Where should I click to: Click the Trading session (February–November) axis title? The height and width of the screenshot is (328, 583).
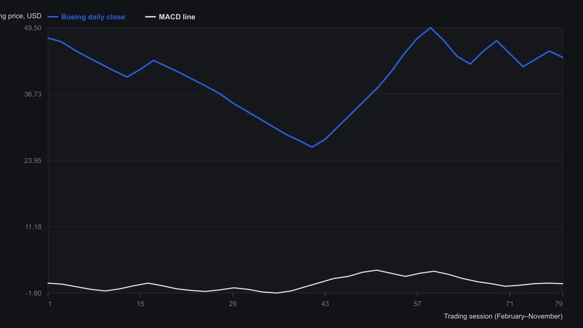503,316
